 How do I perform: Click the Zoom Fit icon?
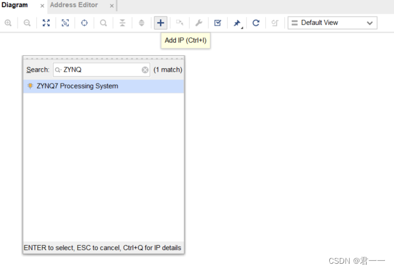point(46,23)
